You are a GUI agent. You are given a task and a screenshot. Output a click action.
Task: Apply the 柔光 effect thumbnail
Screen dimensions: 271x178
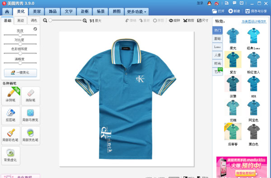233,35
